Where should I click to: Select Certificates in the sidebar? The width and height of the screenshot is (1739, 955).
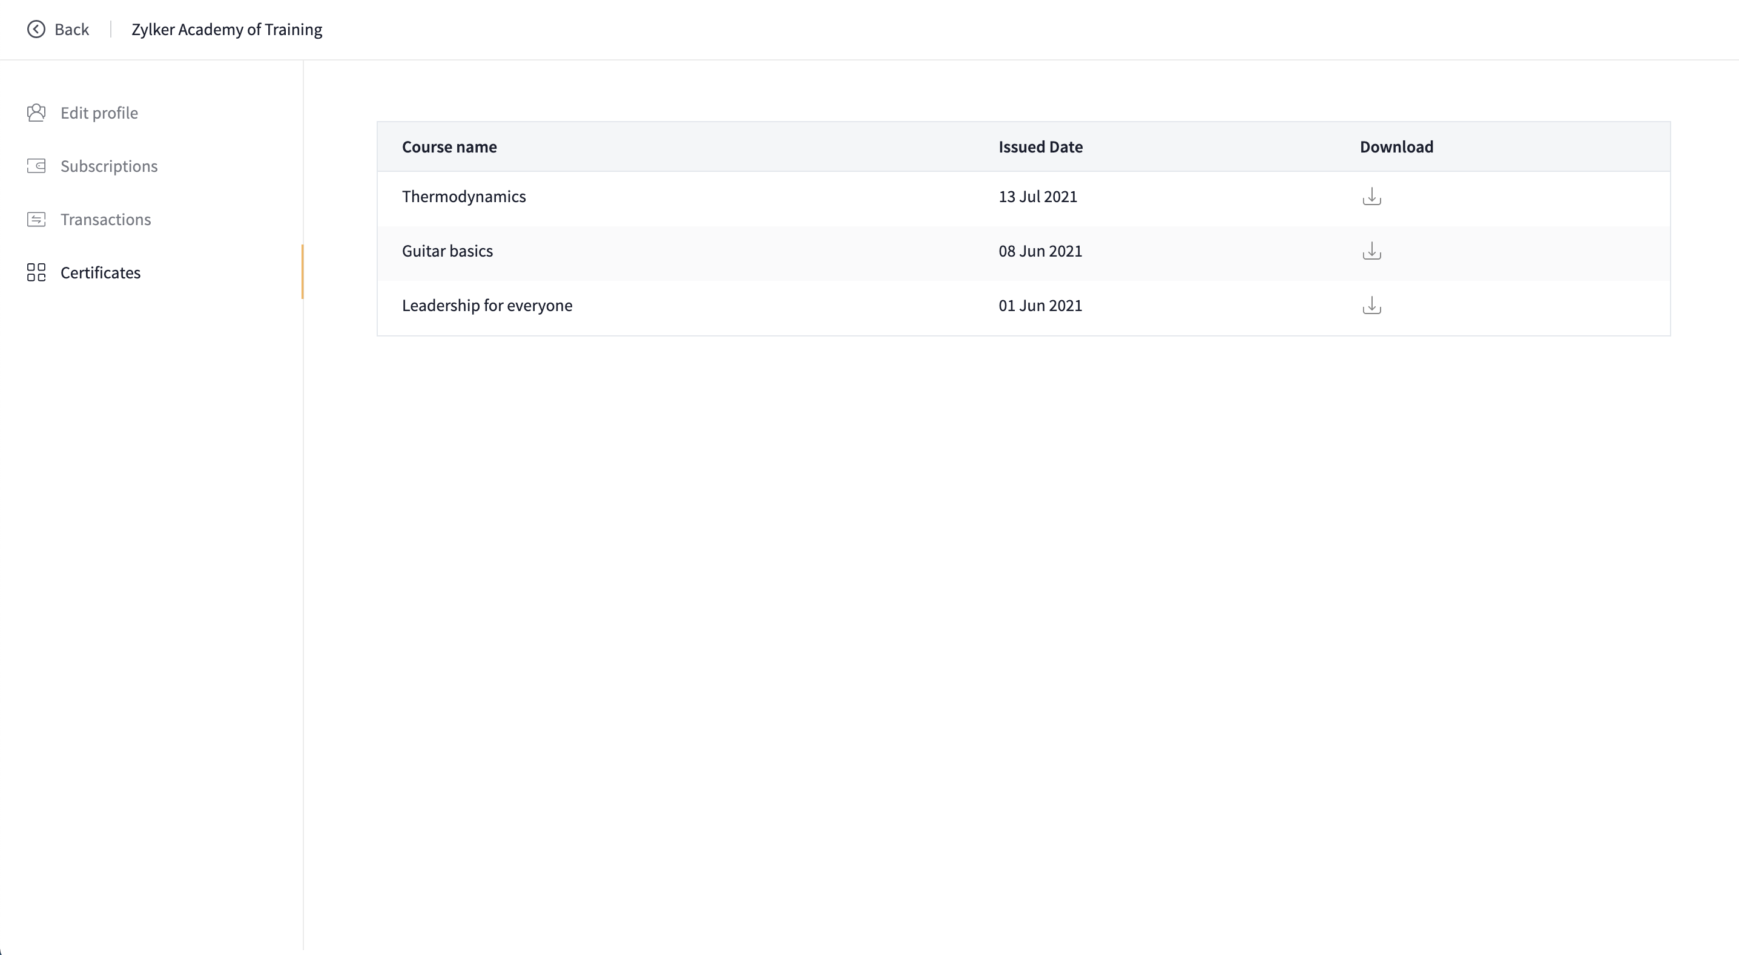point(101,273)
